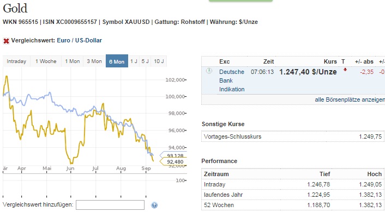
Task: Click the 'Performance' section heading
Action: (219, 161)
